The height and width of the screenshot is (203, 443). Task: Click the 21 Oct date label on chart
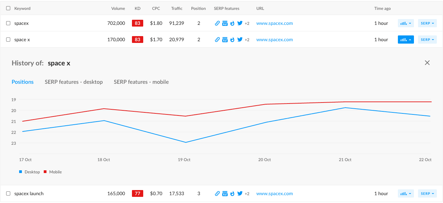pos(345,160)
